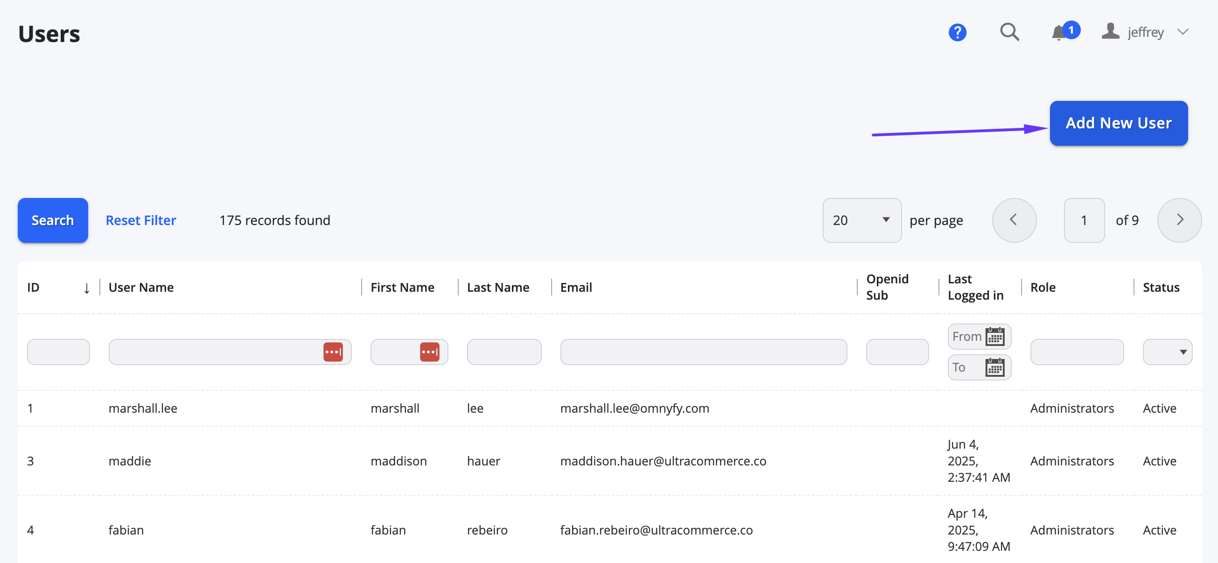Viewport: 1218px width, 563px height.
Task: Sort by the ID column header
Action: click(x=33, y=287)
